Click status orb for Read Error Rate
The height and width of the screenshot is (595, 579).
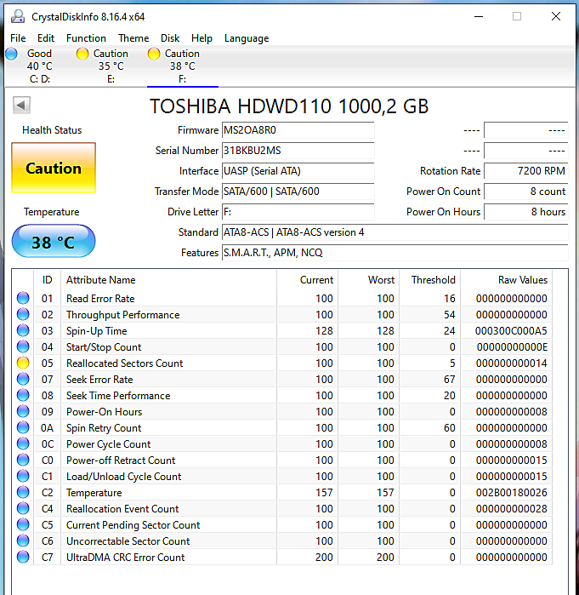pyautogui.click(x=23, y=298)
